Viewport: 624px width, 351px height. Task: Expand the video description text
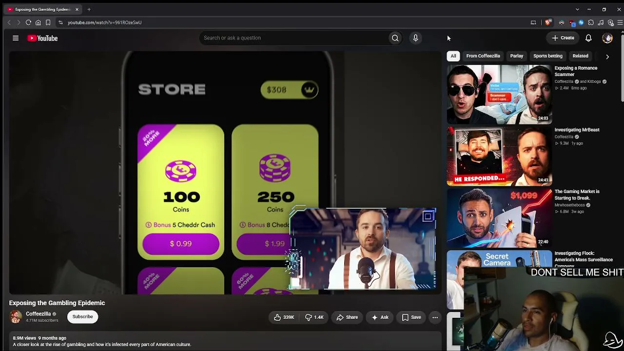point(102,345)
